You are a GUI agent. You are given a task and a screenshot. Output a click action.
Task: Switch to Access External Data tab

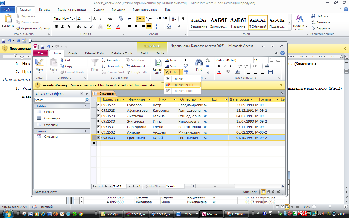94,53
